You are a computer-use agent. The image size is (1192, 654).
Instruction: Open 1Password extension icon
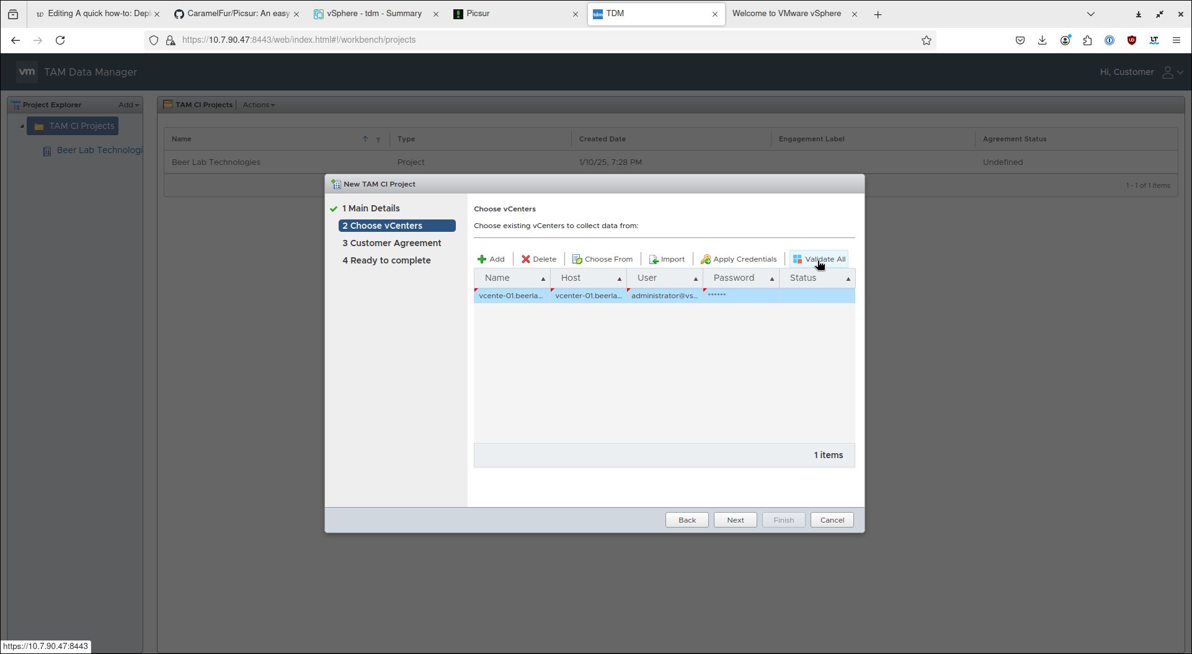pos(1110,40)
